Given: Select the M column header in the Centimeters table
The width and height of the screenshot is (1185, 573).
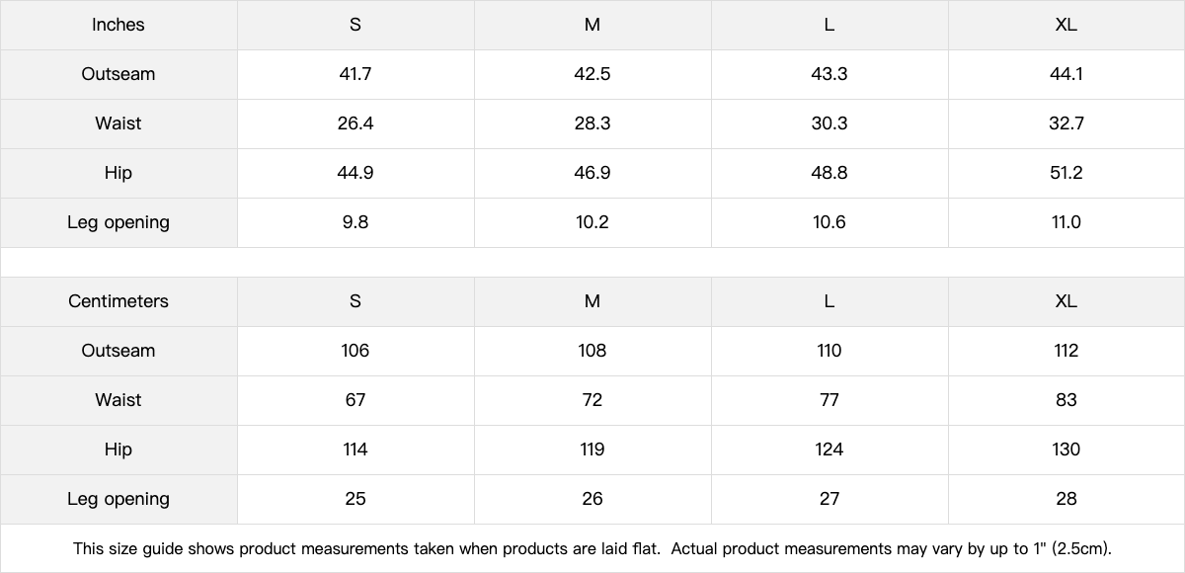Looking at the screenshot, I should (x=592, y=301).
